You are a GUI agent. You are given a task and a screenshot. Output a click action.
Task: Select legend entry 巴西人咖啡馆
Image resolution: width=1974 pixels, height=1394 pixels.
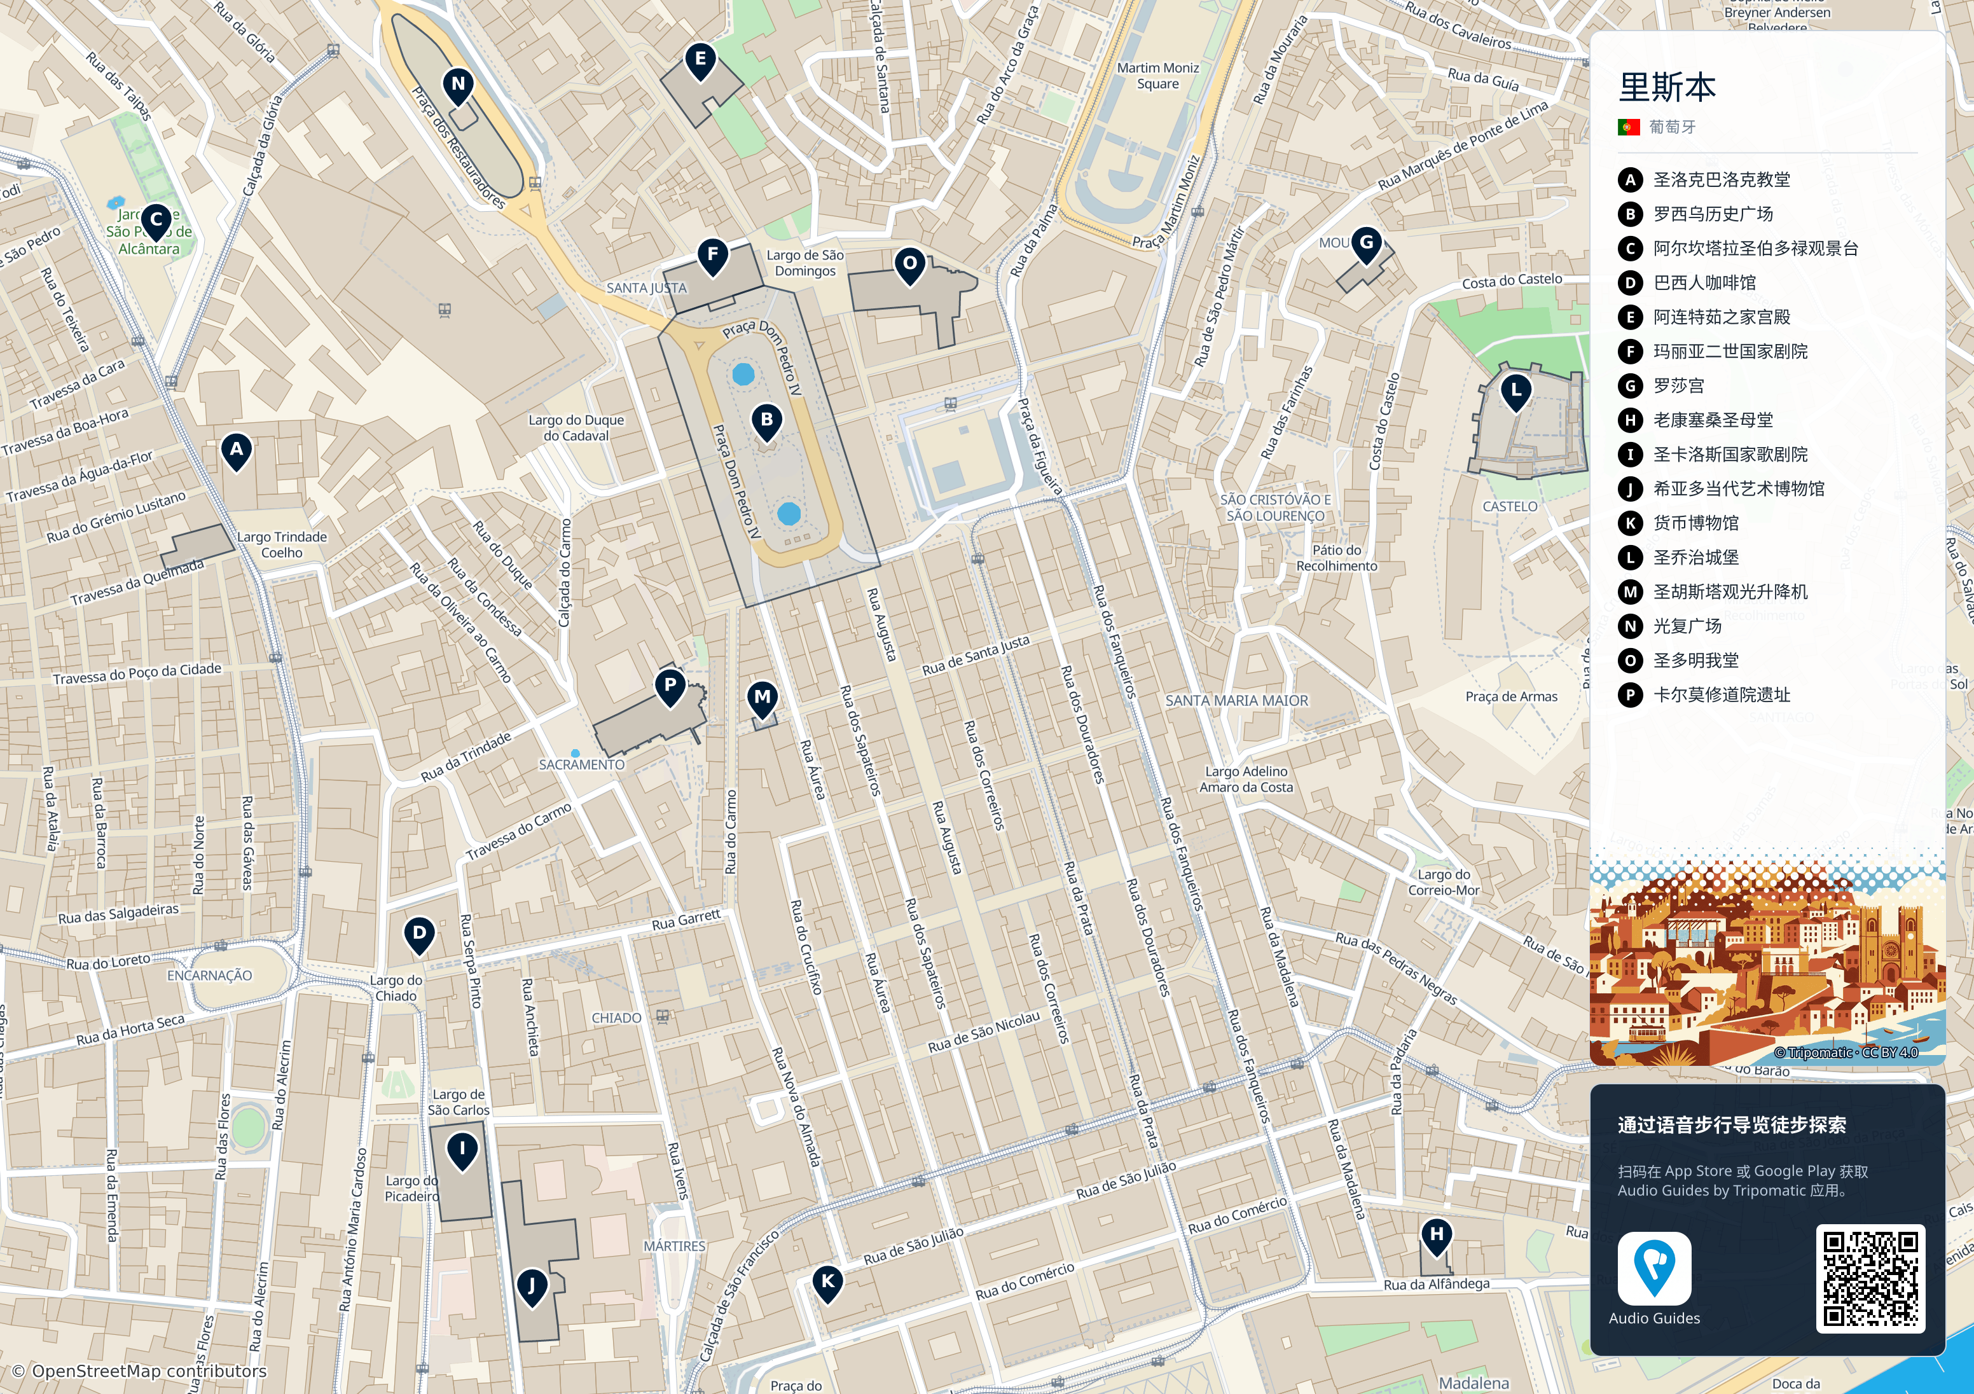1704,283
